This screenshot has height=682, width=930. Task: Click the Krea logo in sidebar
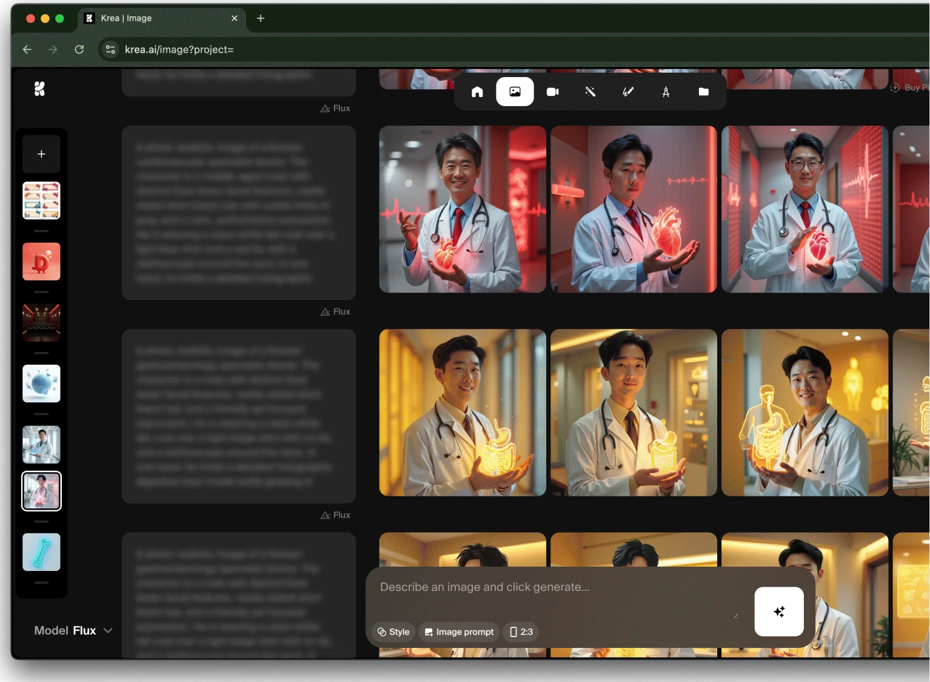(x=39, y=89)
